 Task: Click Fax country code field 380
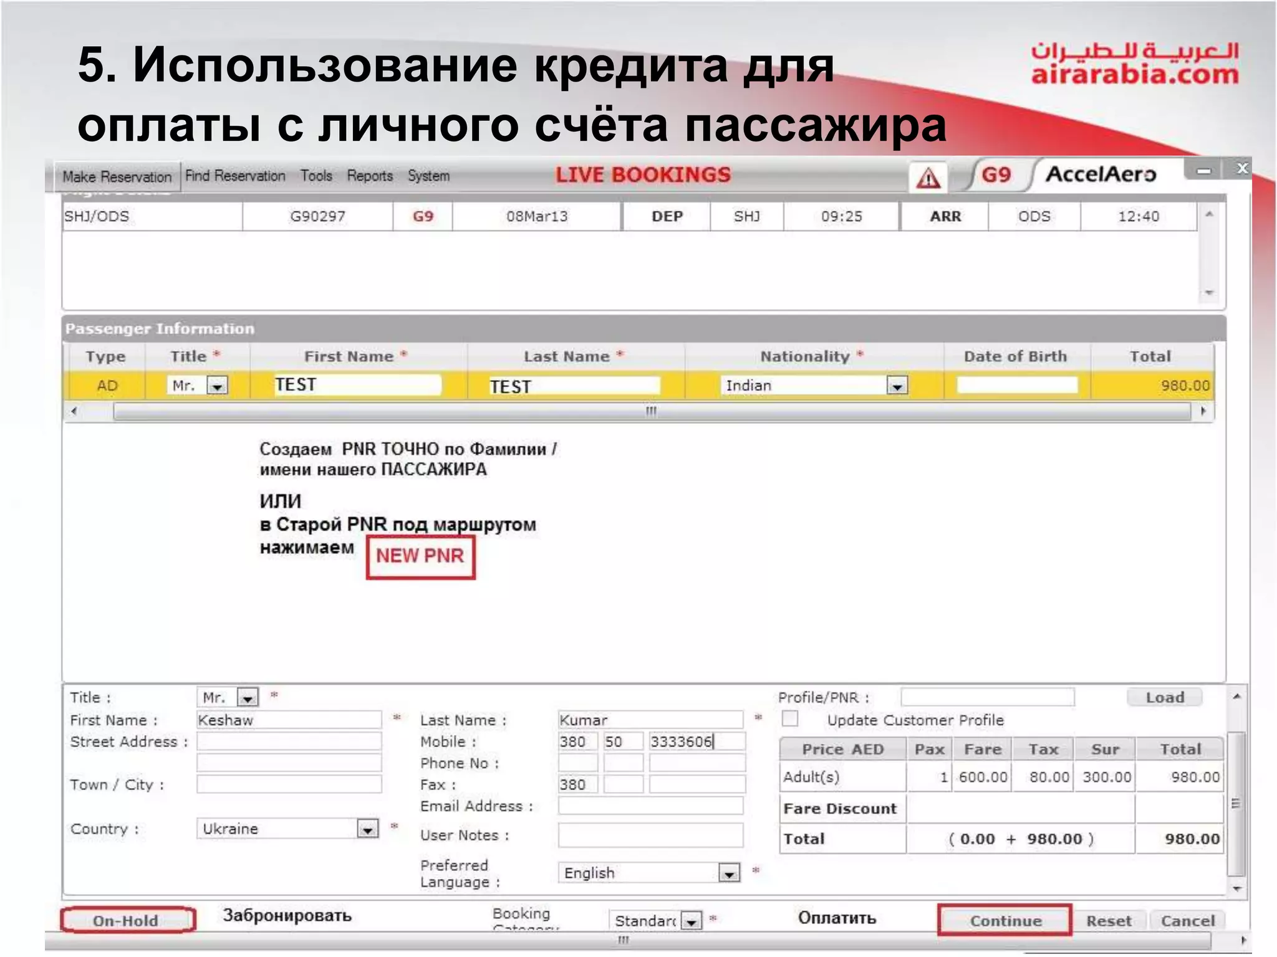tap(578, 784)
